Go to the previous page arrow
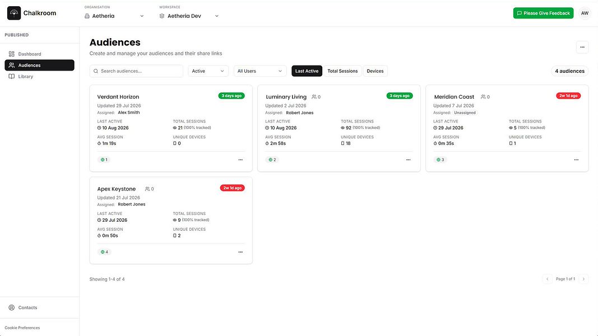Viewport: 598px width, 336px height. click(547, 279)
